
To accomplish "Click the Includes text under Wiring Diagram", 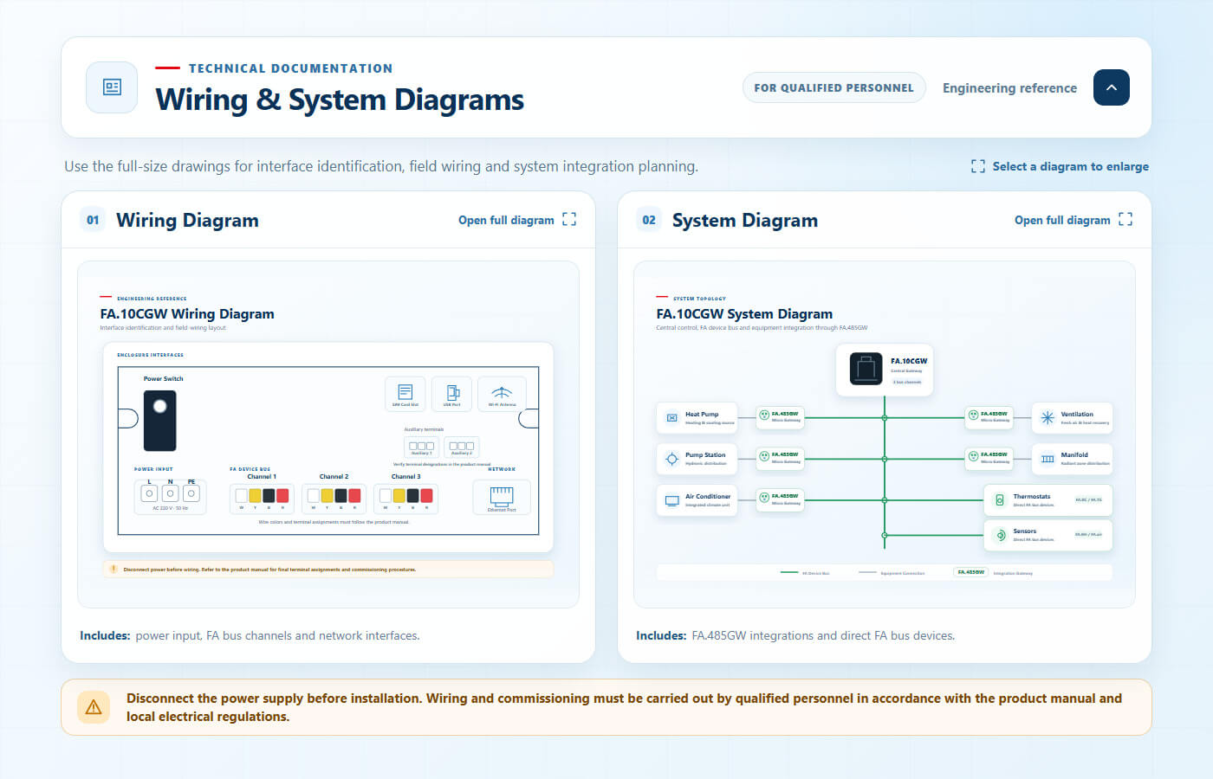I will [250, 635].
